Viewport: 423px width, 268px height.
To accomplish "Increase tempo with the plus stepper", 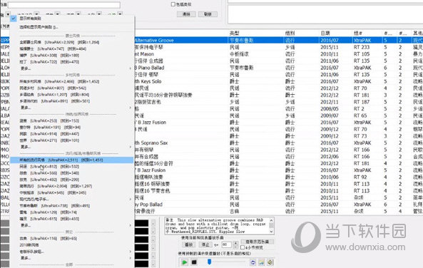I will (x=235, y=243).
